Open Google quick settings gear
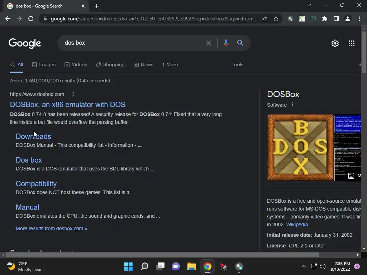This screenshot has height=275, width=367. coord(335,43)
